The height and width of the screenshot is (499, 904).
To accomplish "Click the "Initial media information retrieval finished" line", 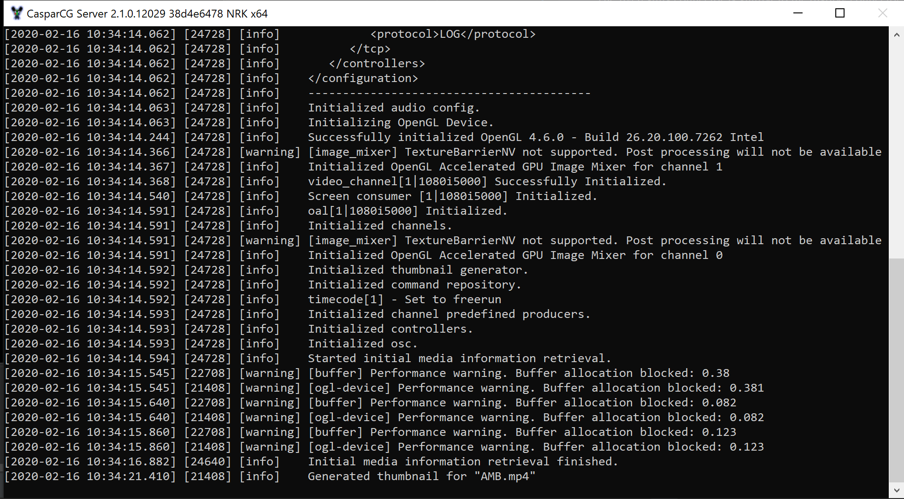I will [462, 462].
